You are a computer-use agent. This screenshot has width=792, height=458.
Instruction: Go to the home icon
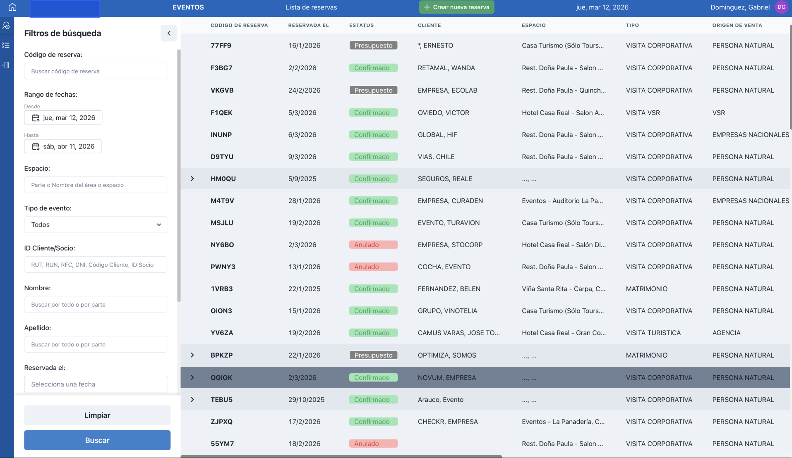click(x=12, y=7)
